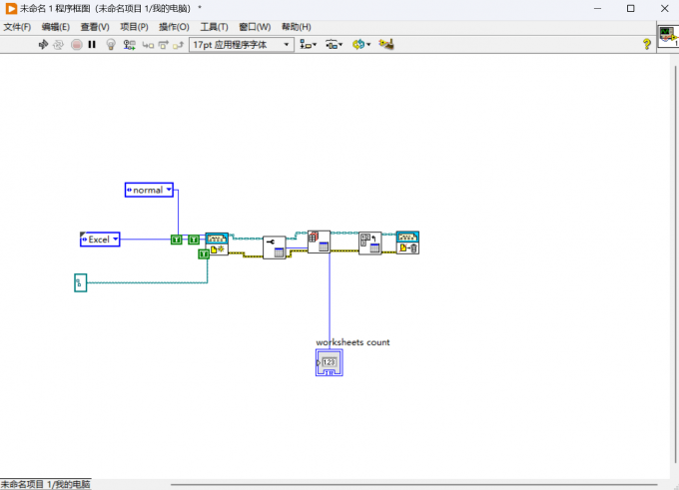This screenshot has width=679, height=490.
Task: Open the 查看(V) menu
Action: pyautogui.click(x=95, y=27)
